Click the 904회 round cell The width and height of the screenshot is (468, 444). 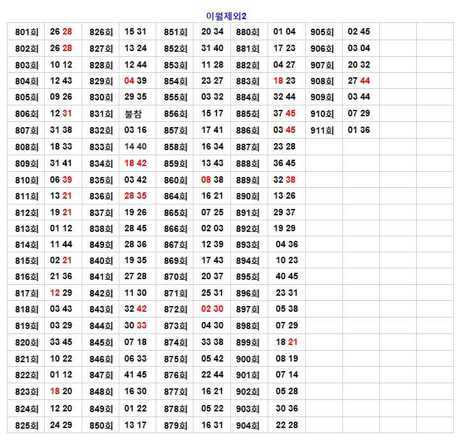[248, 425]
